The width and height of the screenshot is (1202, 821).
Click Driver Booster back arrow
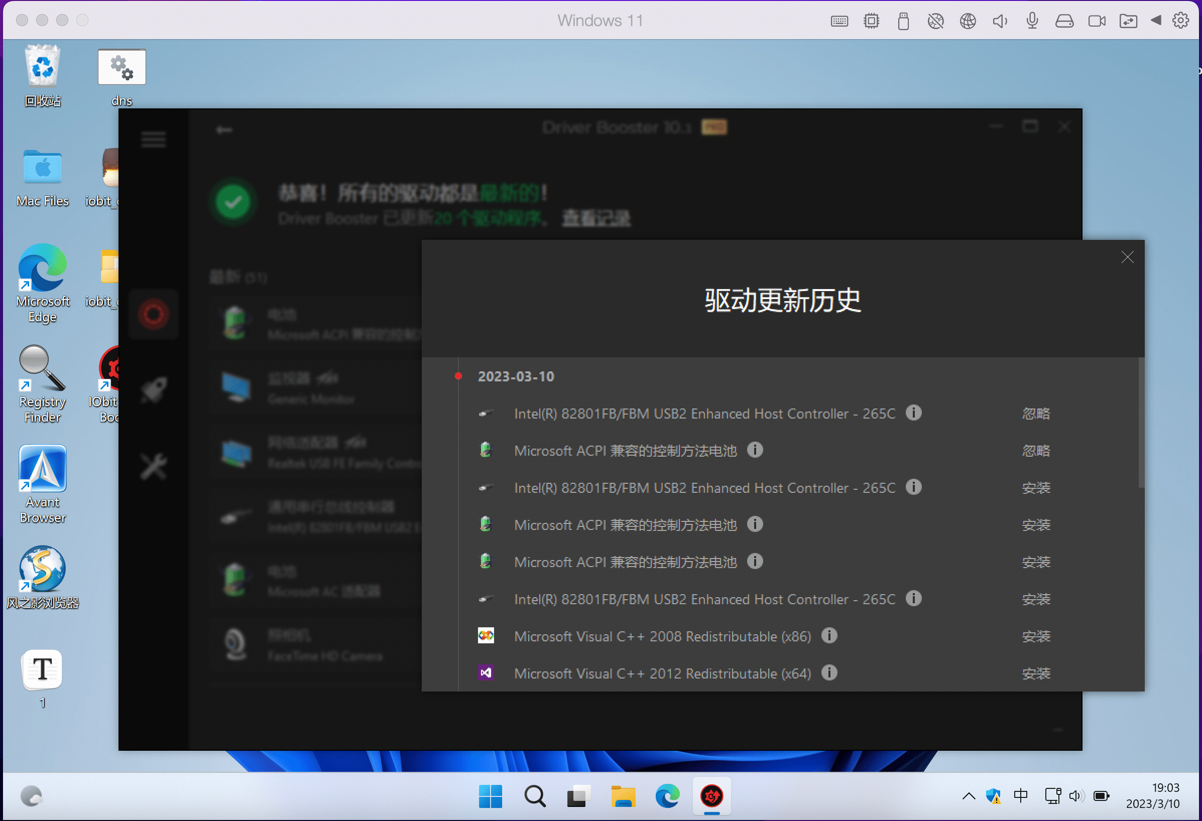224,130
